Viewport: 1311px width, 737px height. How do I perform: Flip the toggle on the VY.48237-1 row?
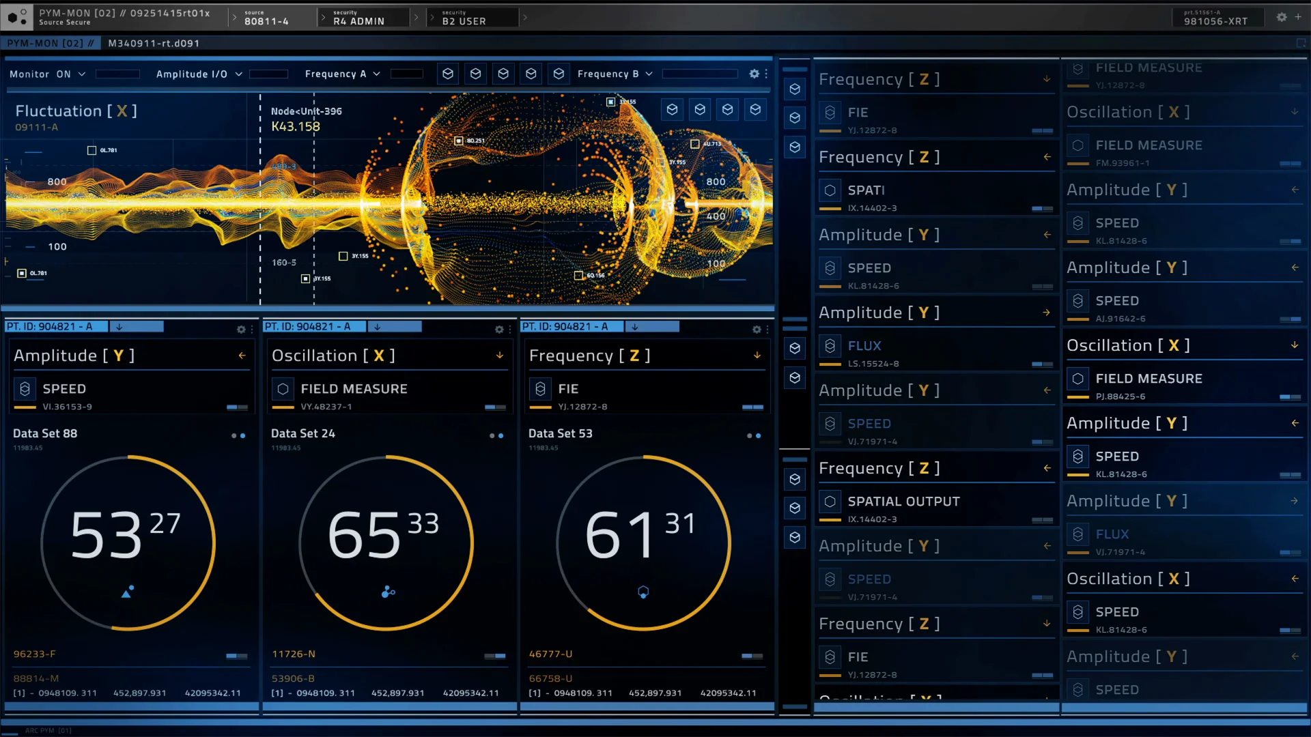(x=495, y=407)
